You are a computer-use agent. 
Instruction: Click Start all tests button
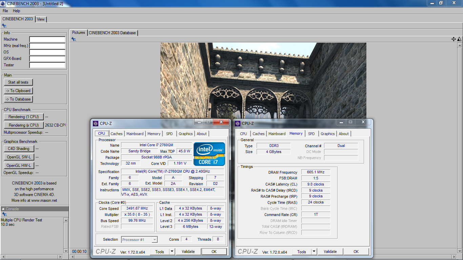point(18,82)
